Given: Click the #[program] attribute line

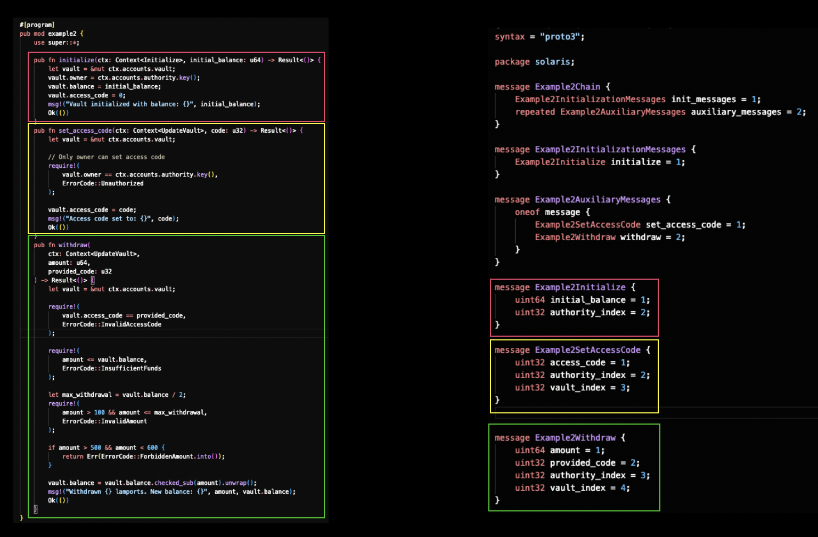Looking at the screenshot, I should tap(37, 25).
